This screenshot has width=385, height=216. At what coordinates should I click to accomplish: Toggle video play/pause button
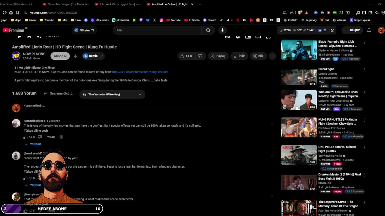[19, 37]
